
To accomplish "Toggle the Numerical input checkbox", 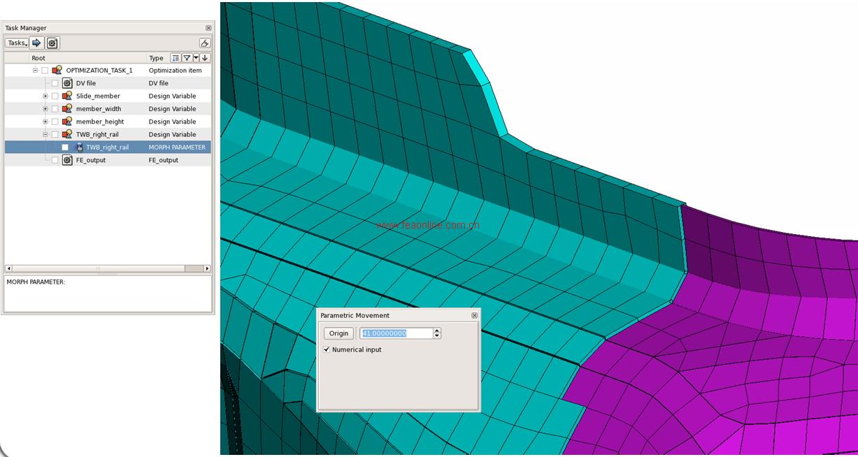I will pos(327,349).
